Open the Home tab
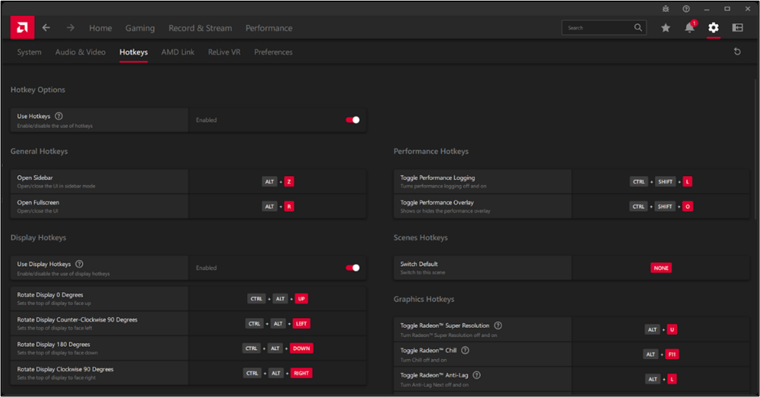The height and width of the screenshot is (397, 760). tap(100, 28)
